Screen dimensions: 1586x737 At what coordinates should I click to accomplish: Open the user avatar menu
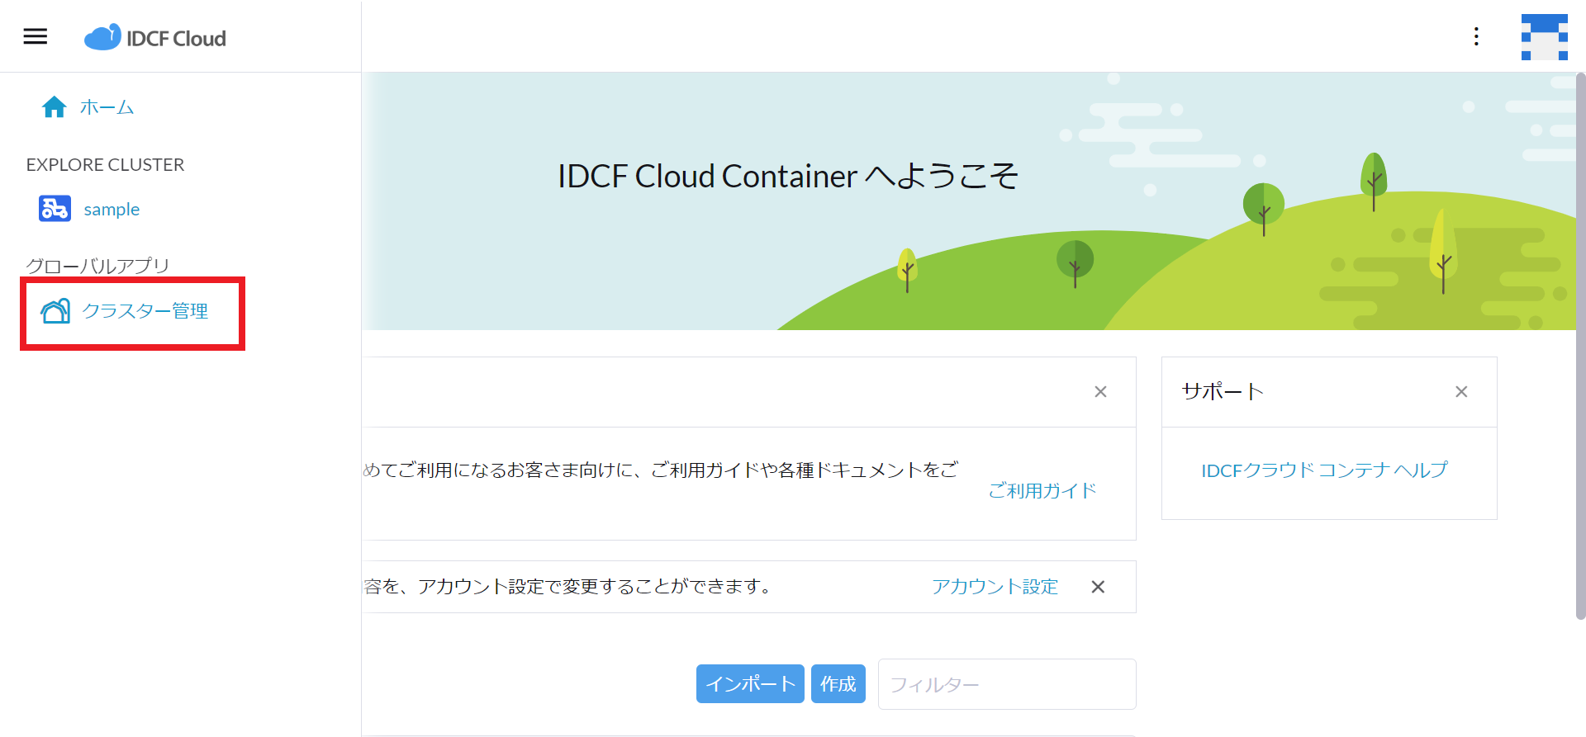[1545, 37]
